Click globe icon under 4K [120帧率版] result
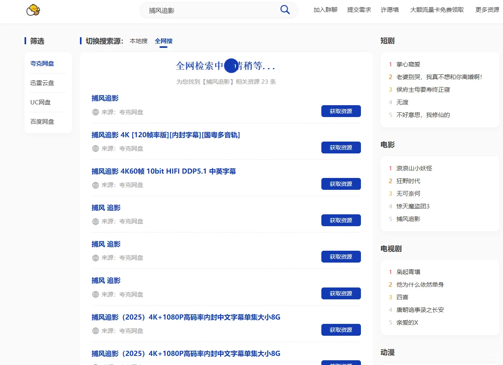 [x=95, y=149]
